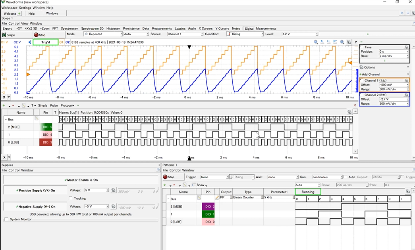415x250 pixels.
Task: Select the arrow pointer cursor tool icon
Action: (322, 42)
